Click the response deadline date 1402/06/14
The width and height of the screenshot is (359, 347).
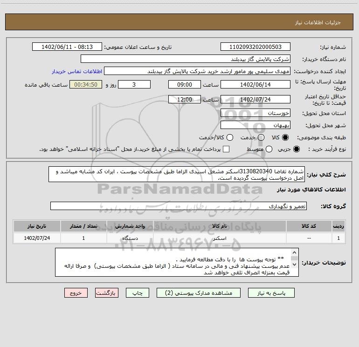255,84
